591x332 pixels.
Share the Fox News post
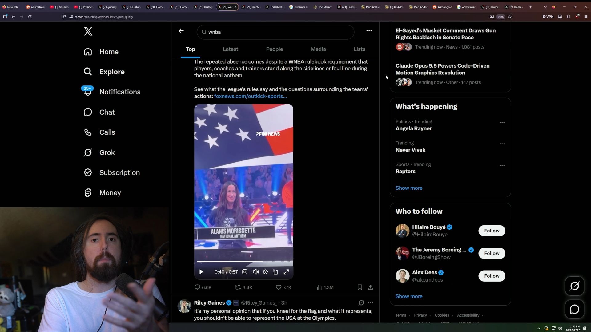(371, 287)
